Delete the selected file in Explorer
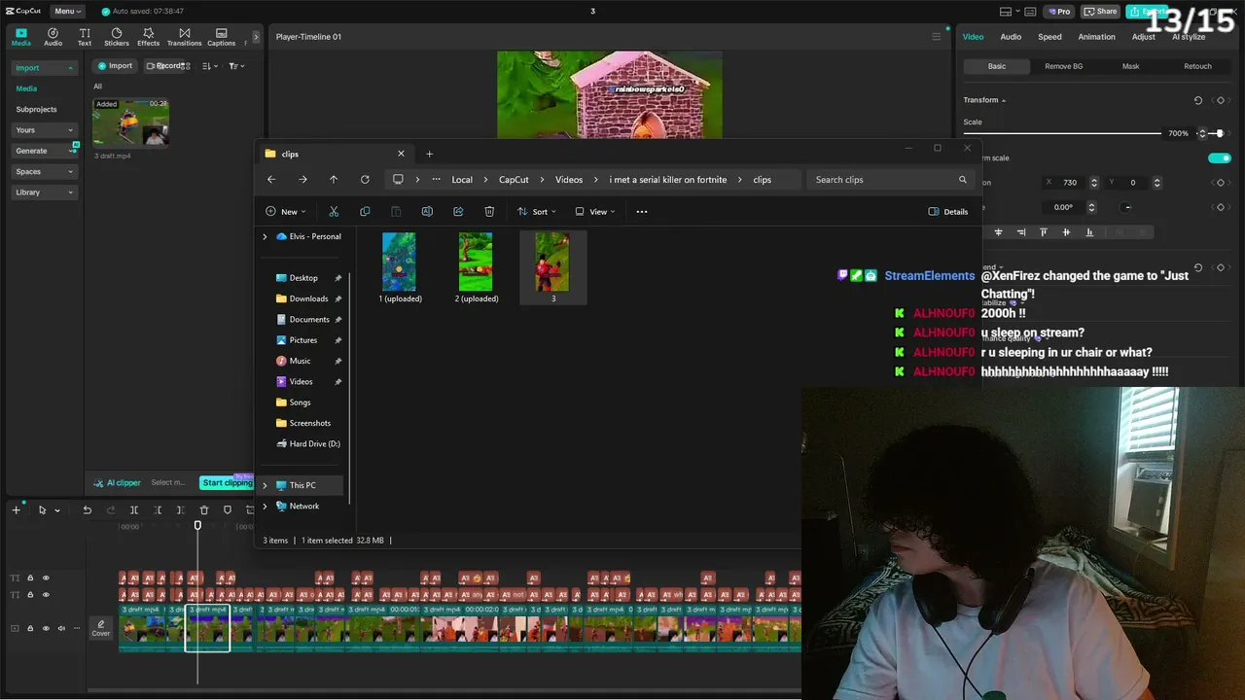Viewport: 1245px width, 700px height. tap(489, 211)
